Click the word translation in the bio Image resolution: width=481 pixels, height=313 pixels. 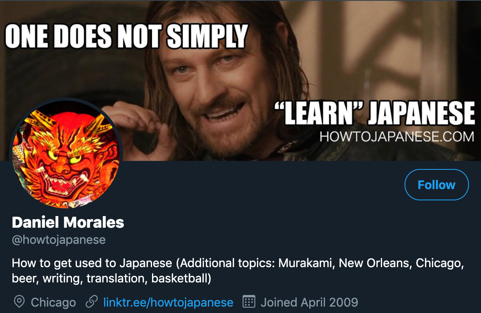tap(115, 278)
